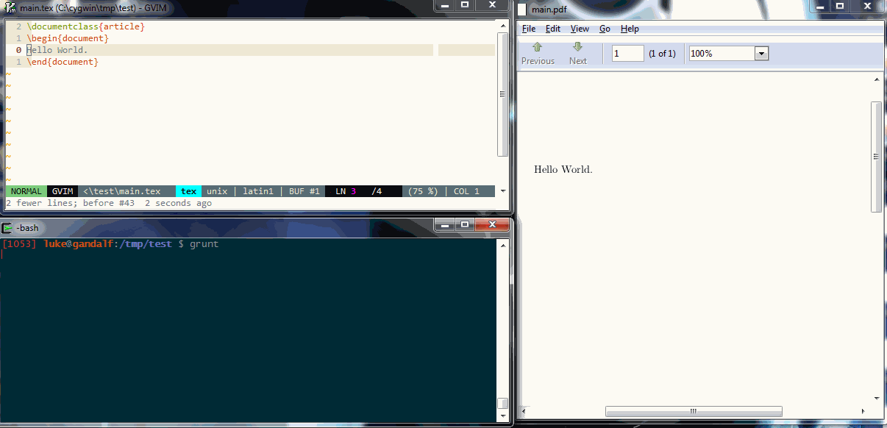Click the main.pdf document icon in the title bar
Screen dimensions: 887x428
coord(522,10)
